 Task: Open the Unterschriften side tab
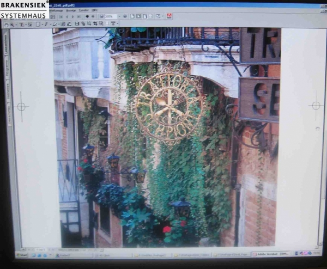click(9, 115)
